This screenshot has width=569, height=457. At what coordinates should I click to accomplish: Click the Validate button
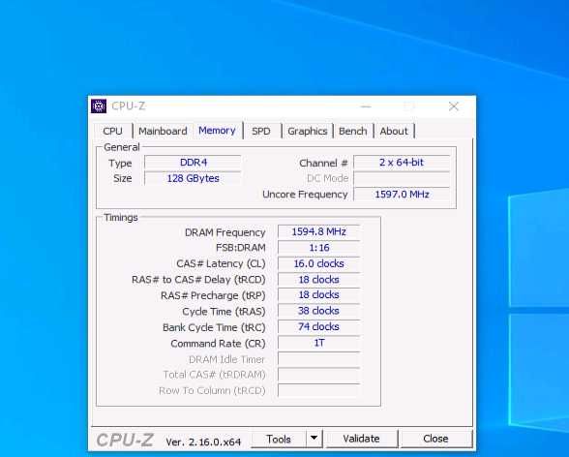[362, 439]
